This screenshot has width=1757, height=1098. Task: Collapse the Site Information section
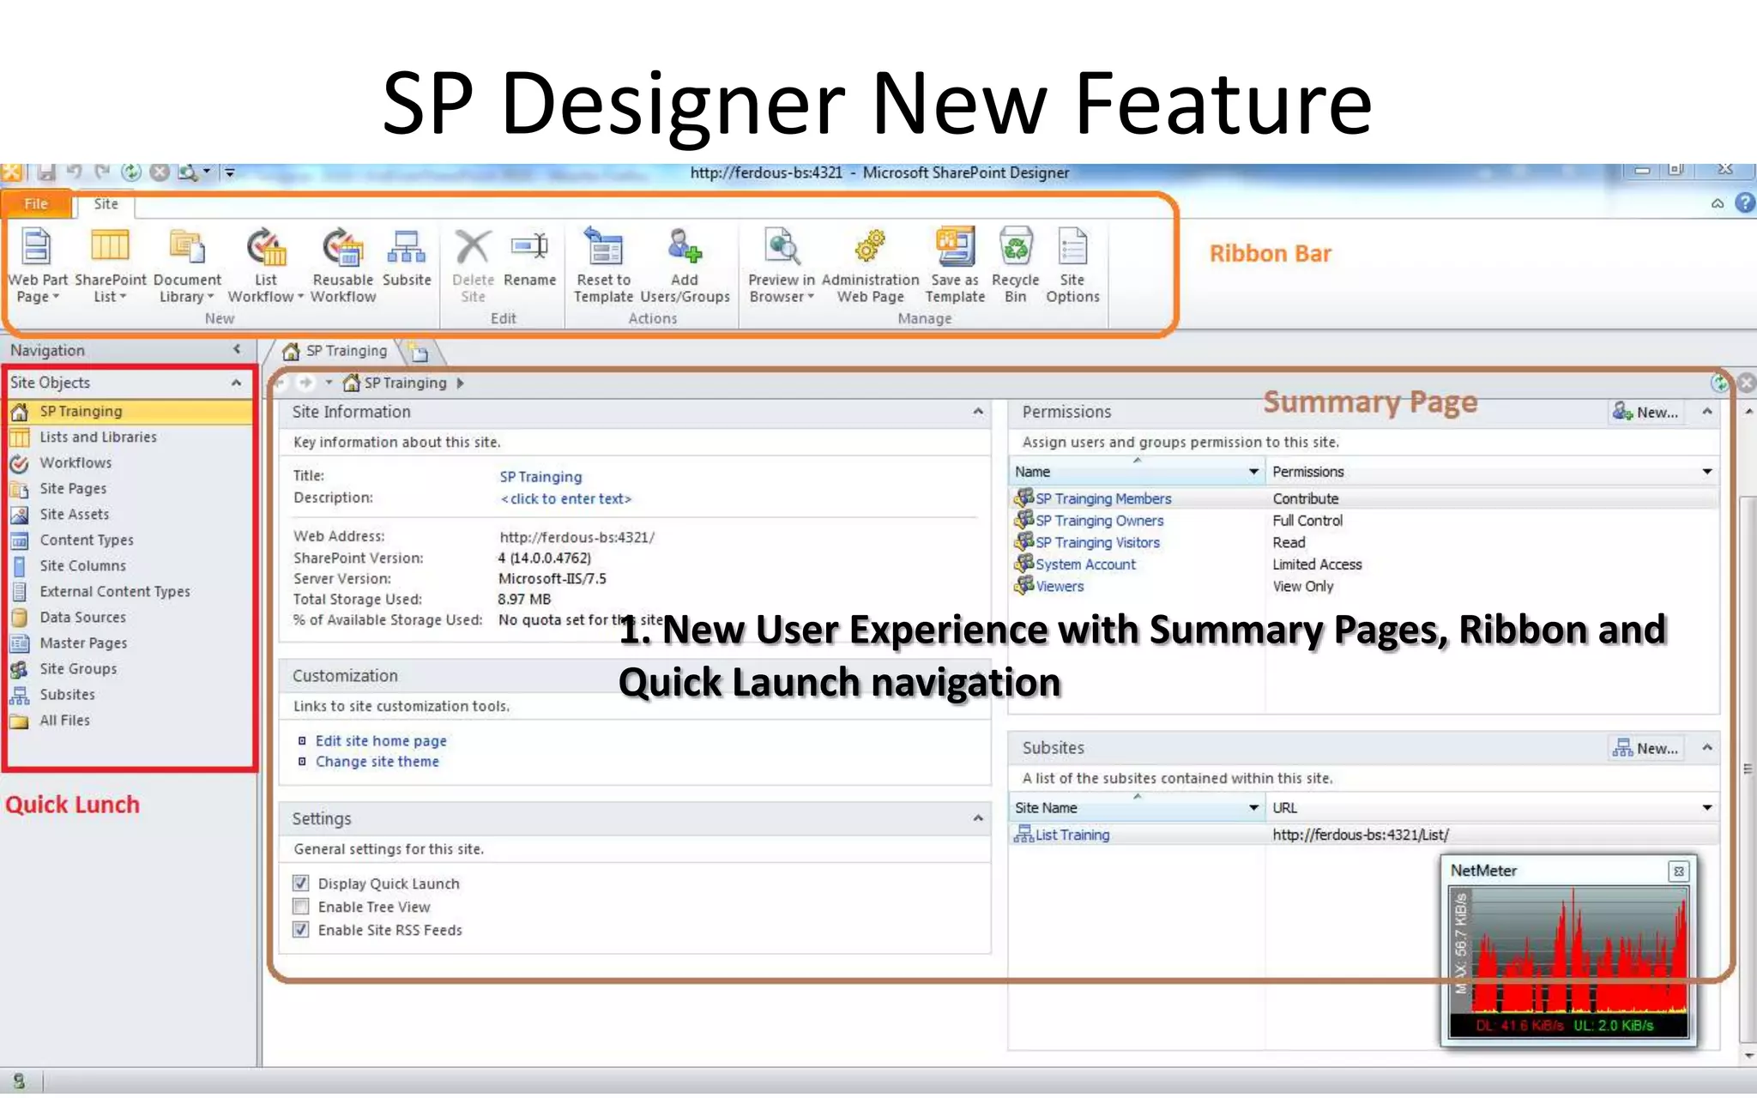978,412
